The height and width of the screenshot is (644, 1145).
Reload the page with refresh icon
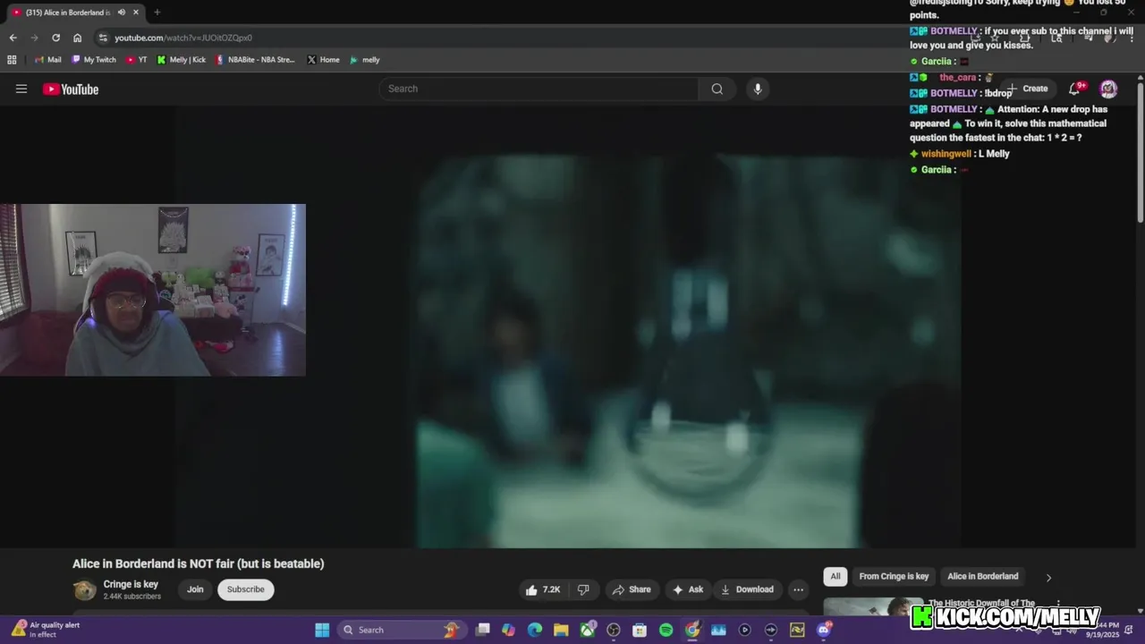55,38
